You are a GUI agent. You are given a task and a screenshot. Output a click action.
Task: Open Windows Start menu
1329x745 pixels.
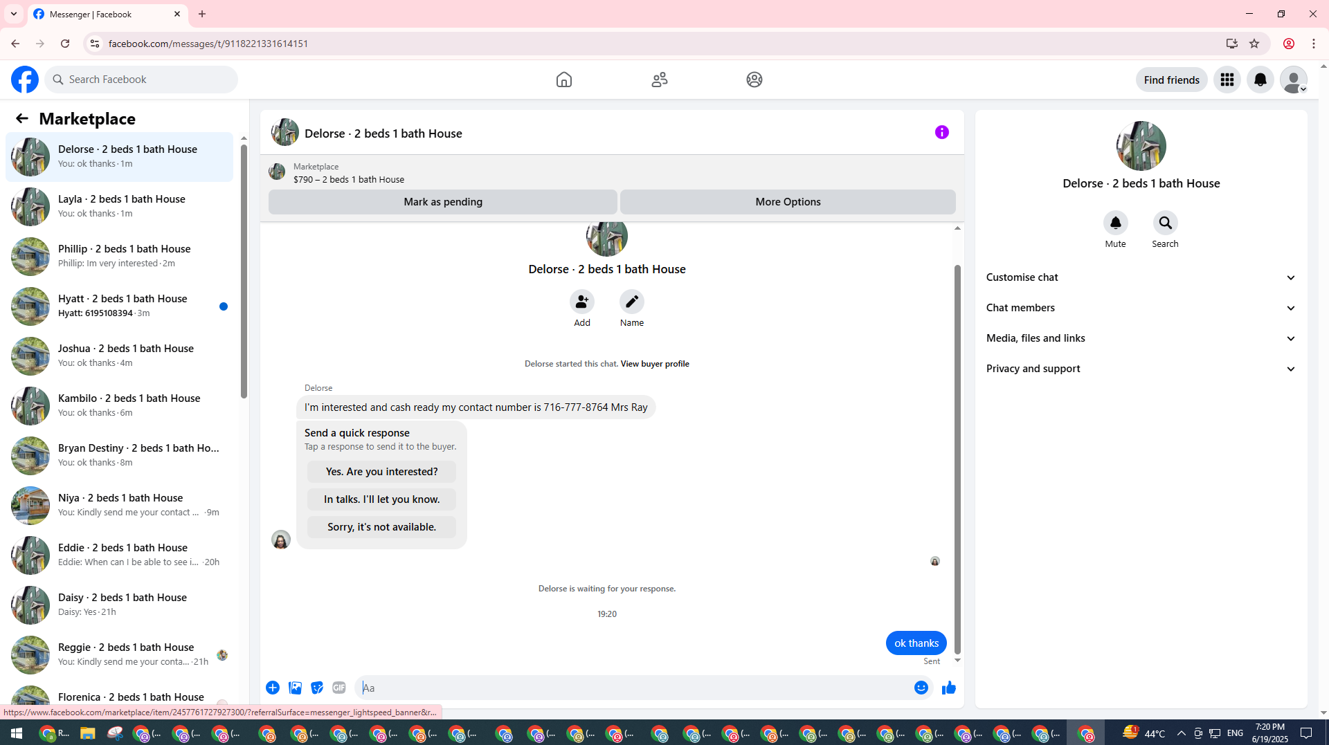(x=17, y=733)
